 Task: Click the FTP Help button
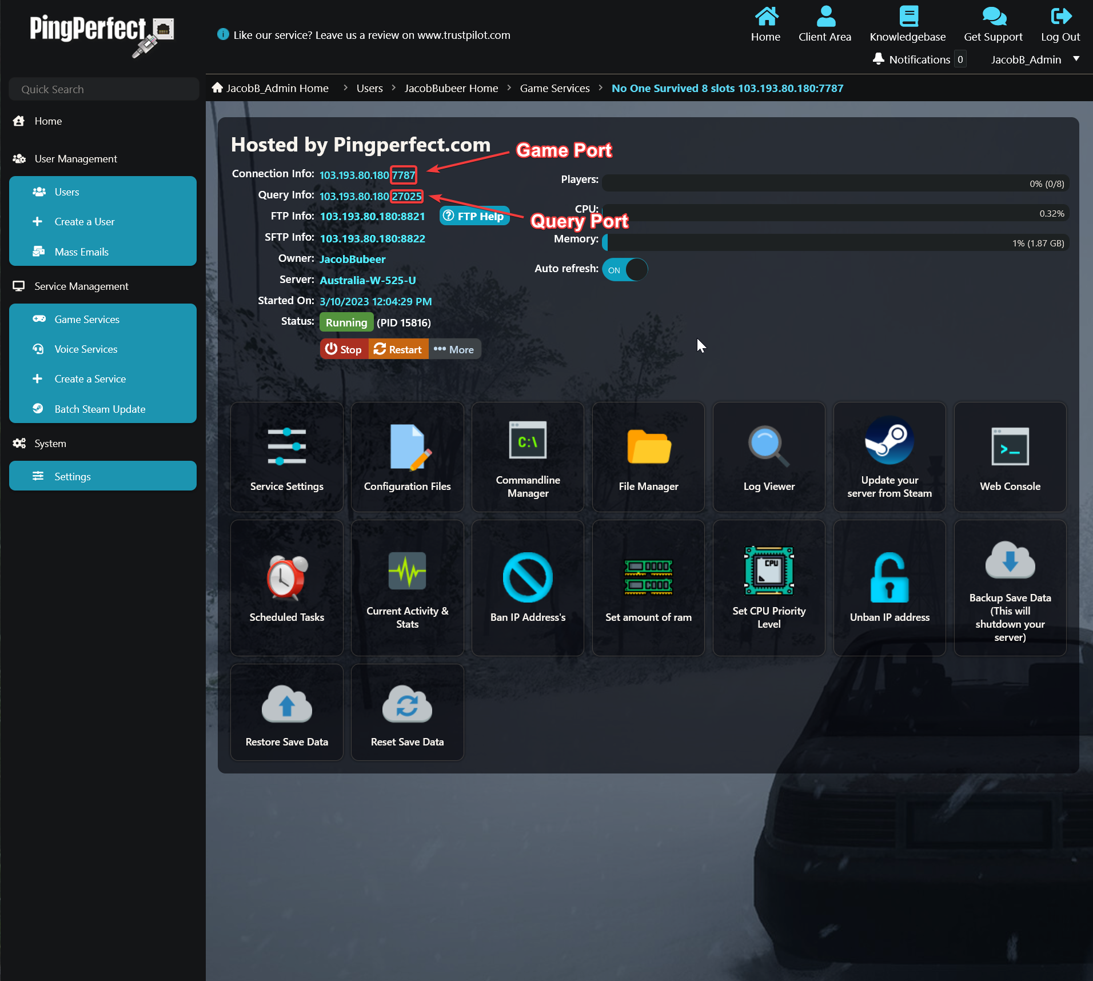click(x=474, y=216)
